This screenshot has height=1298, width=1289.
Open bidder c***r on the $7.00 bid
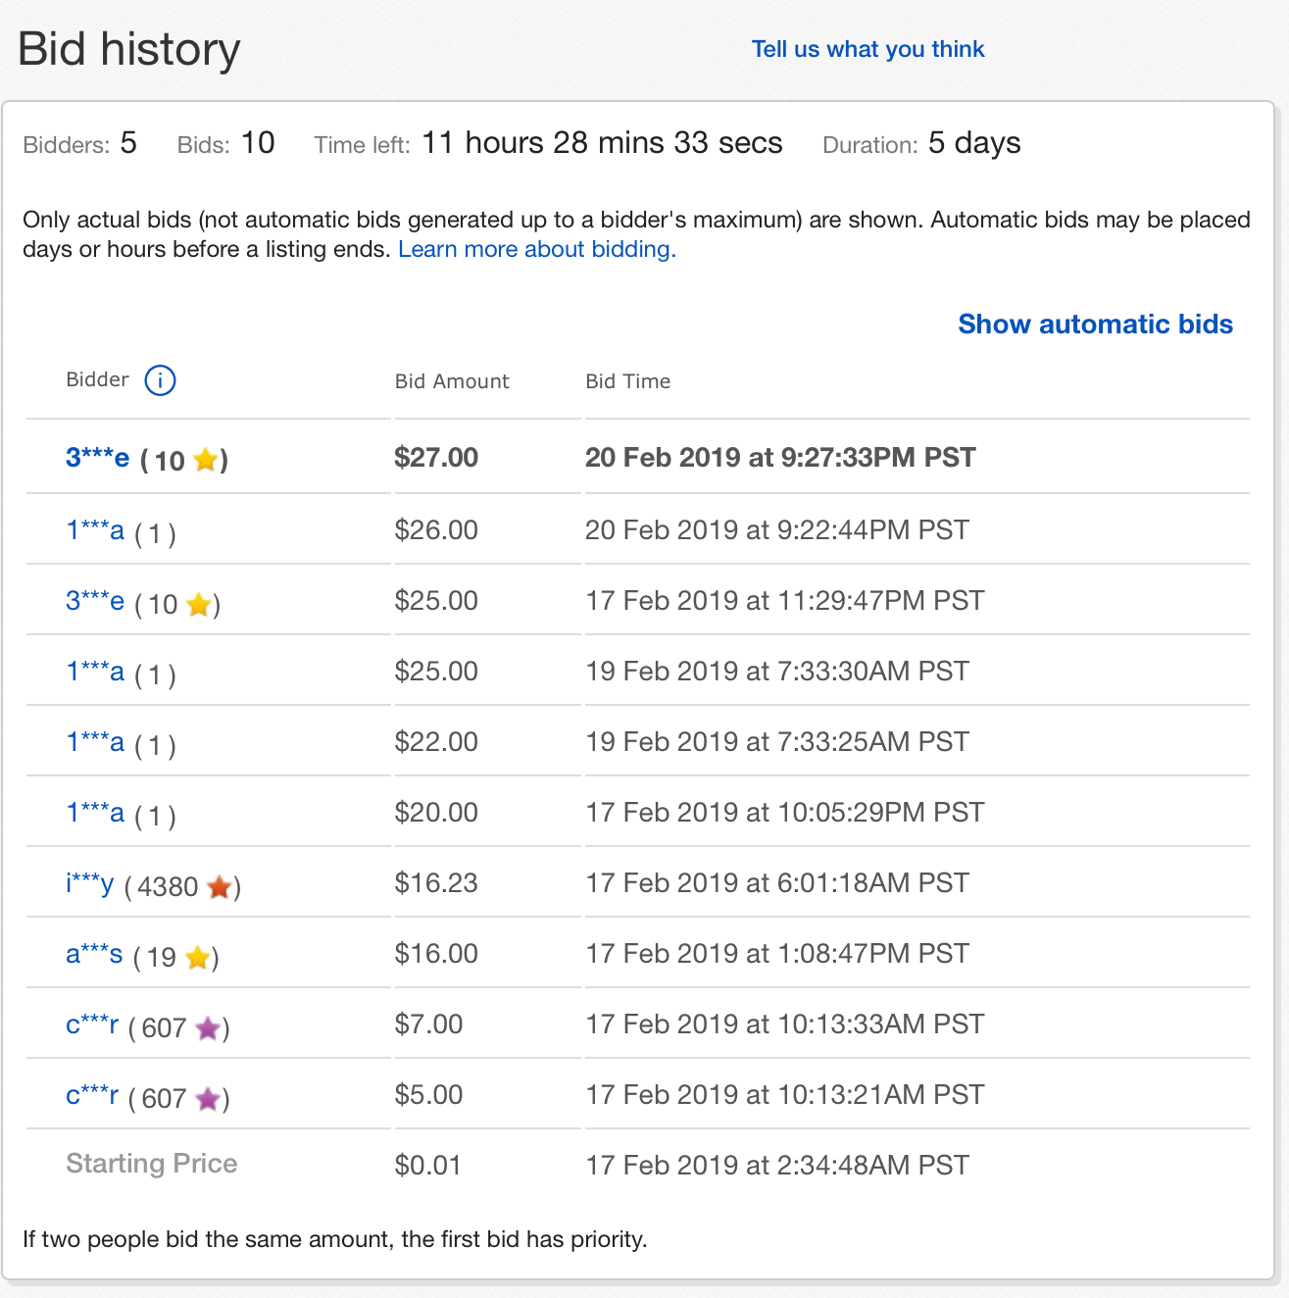point(92,1024)
